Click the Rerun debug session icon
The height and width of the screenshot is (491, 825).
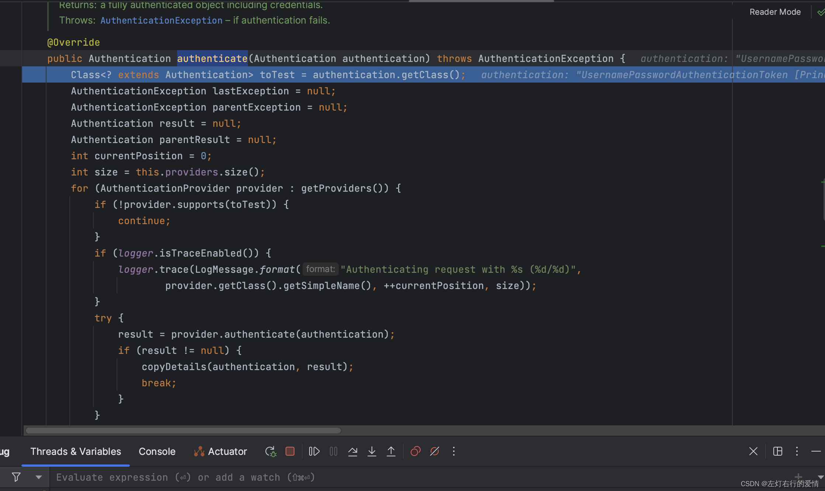coord(270,452)
